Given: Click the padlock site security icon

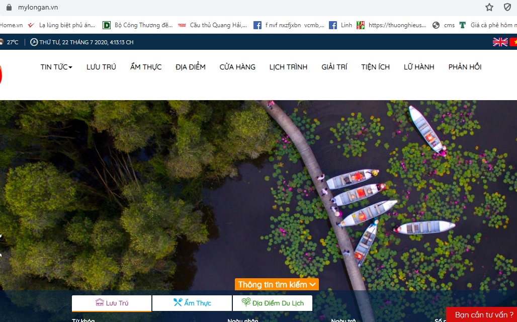Looking at the screenshot, I should [8, 7].
